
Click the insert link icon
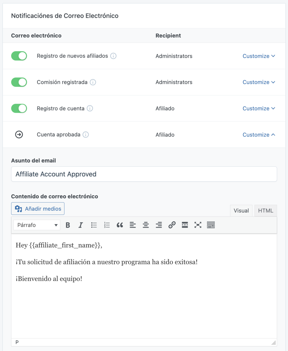coord(172,225)
